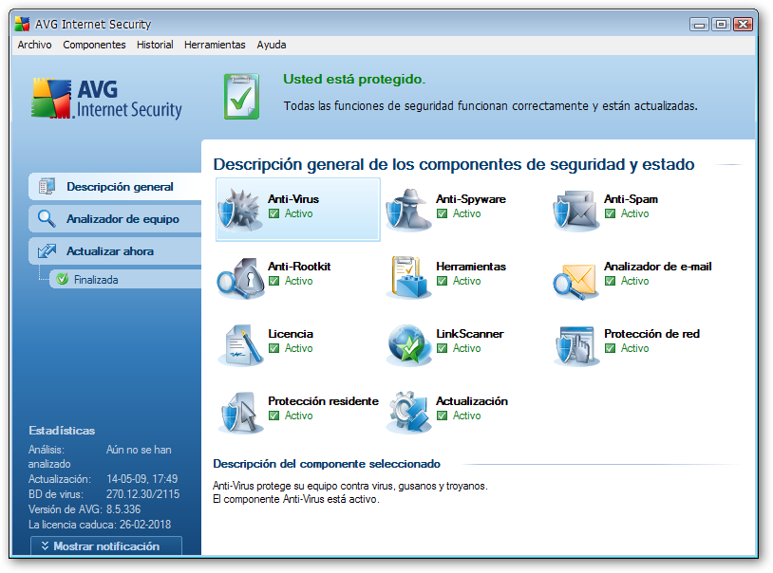Image resolution: width=773 pixels, height=573 pixels.
Task: Click the Analizador de e-mail icon
Action: pos(576,276)
